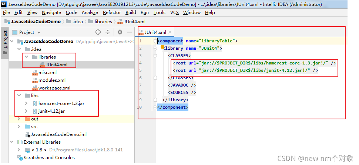Screen dimensions: 359x165
Task: Collapse the .idea folder node
Action: 19,49
